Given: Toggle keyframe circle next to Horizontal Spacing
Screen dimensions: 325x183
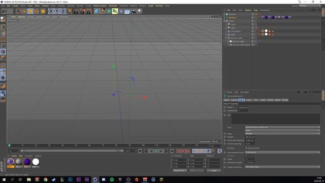Looking at the screenshot, I should pos(224,140).
